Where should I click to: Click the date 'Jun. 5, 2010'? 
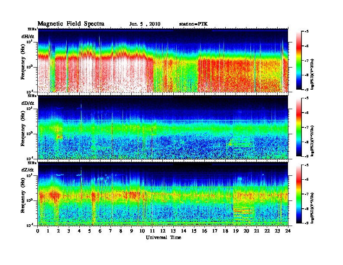[145, 24]
